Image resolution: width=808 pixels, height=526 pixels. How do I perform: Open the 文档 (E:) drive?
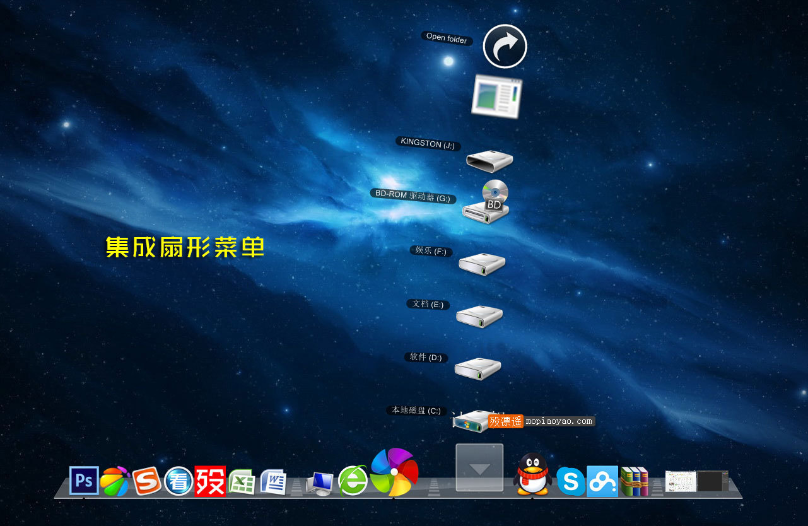(479, 316)
